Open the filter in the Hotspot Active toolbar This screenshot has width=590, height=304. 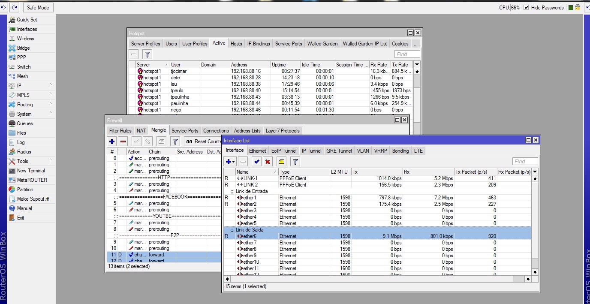pyautogui.click(x=147, y=54)
